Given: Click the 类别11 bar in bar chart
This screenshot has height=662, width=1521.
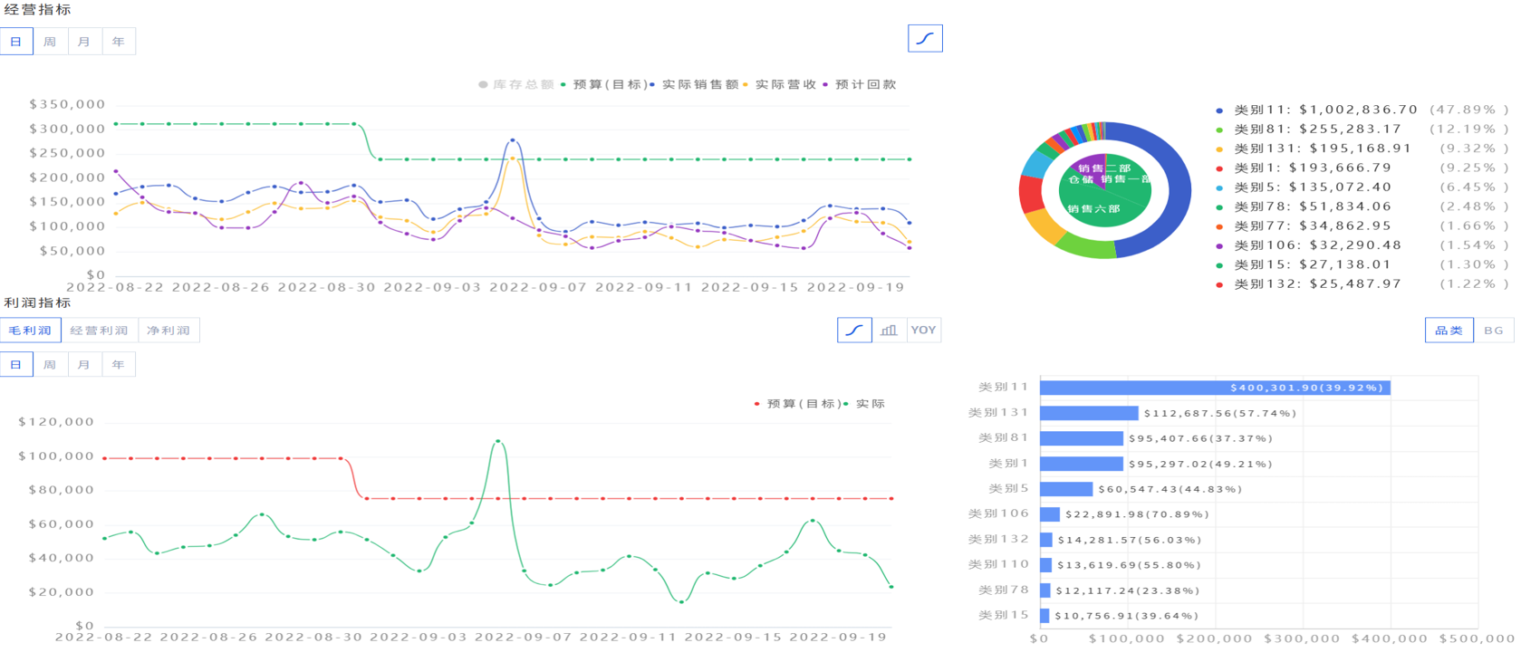Looking at the screenshot, I should pos(1214,388).
